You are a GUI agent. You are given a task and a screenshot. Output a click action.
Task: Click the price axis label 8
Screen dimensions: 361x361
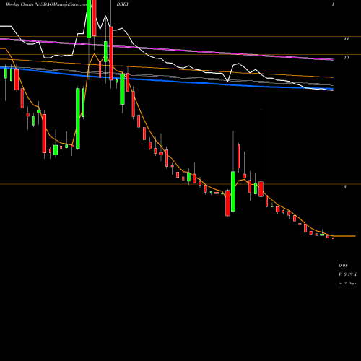pyautogui.click(x=345, y=187)
